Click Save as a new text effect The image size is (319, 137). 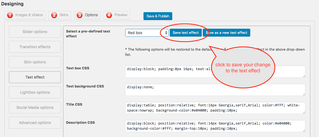click(x=227, y=33)
